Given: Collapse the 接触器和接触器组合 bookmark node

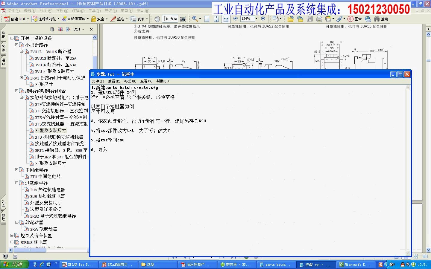Looking at the screenshot, I should [x=17, y=91].
